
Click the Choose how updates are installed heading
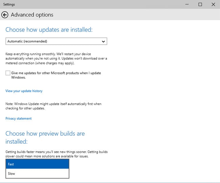[x=49, y=30]
